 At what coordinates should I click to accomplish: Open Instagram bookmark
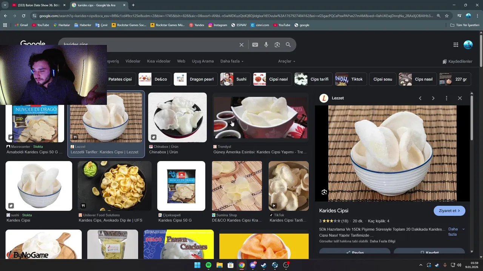pyautogui.click(x=218, y=25)
